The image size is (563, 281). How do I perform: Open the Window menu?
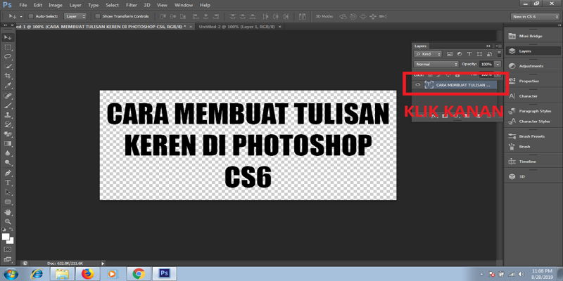tap(184, 6)
